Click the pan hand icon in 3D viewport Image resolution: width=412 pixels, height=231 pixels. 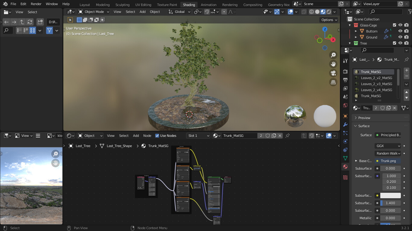tap(333, 64)
